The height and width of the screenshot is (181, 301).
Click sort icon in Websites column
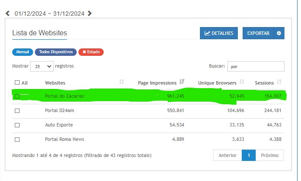click(122, 82)
